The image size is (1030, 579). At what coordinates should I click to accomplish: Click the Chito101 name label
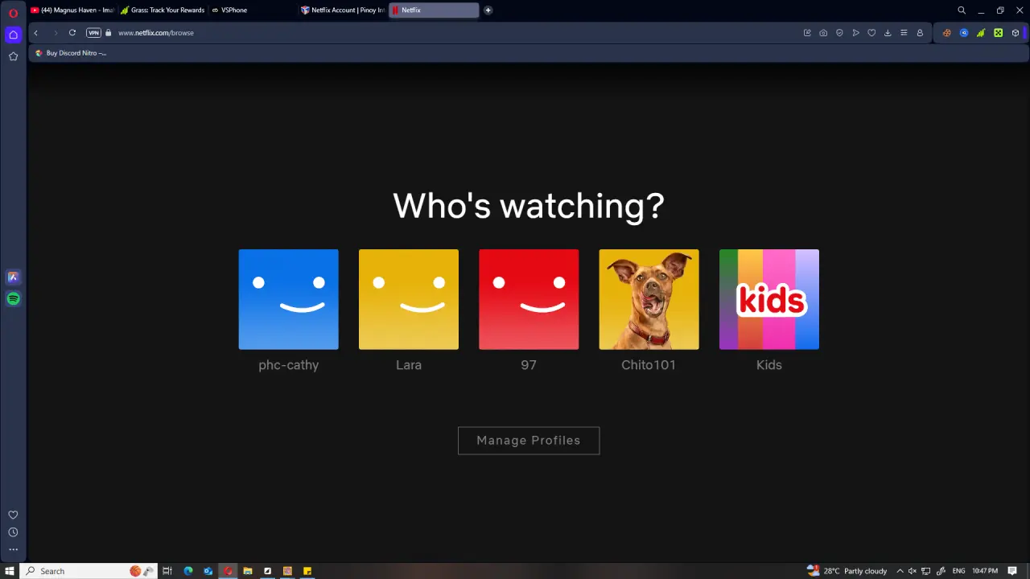(x=649, y=365)
